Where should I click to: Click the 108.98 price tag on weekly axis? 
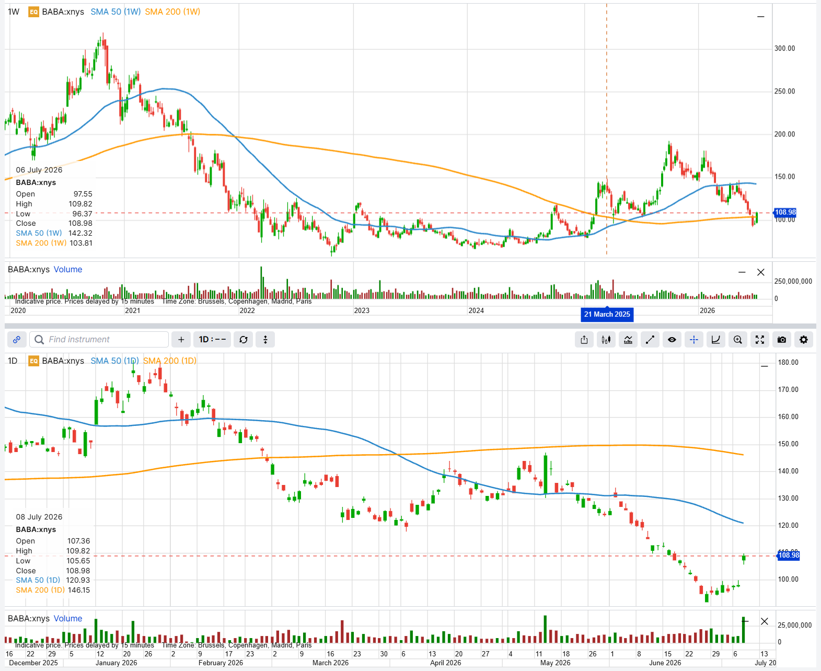785,212
